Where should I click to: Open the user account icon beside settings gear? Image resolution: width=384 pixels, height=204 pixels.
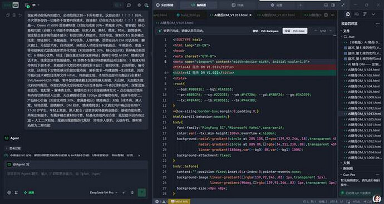coord(146,5)
